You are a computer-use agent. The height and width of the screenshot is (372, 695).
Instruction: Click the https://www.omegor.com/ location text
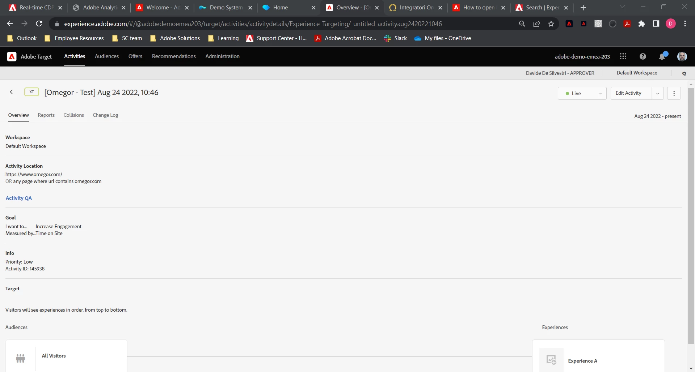pyautogui.click(x=34, y=175)
